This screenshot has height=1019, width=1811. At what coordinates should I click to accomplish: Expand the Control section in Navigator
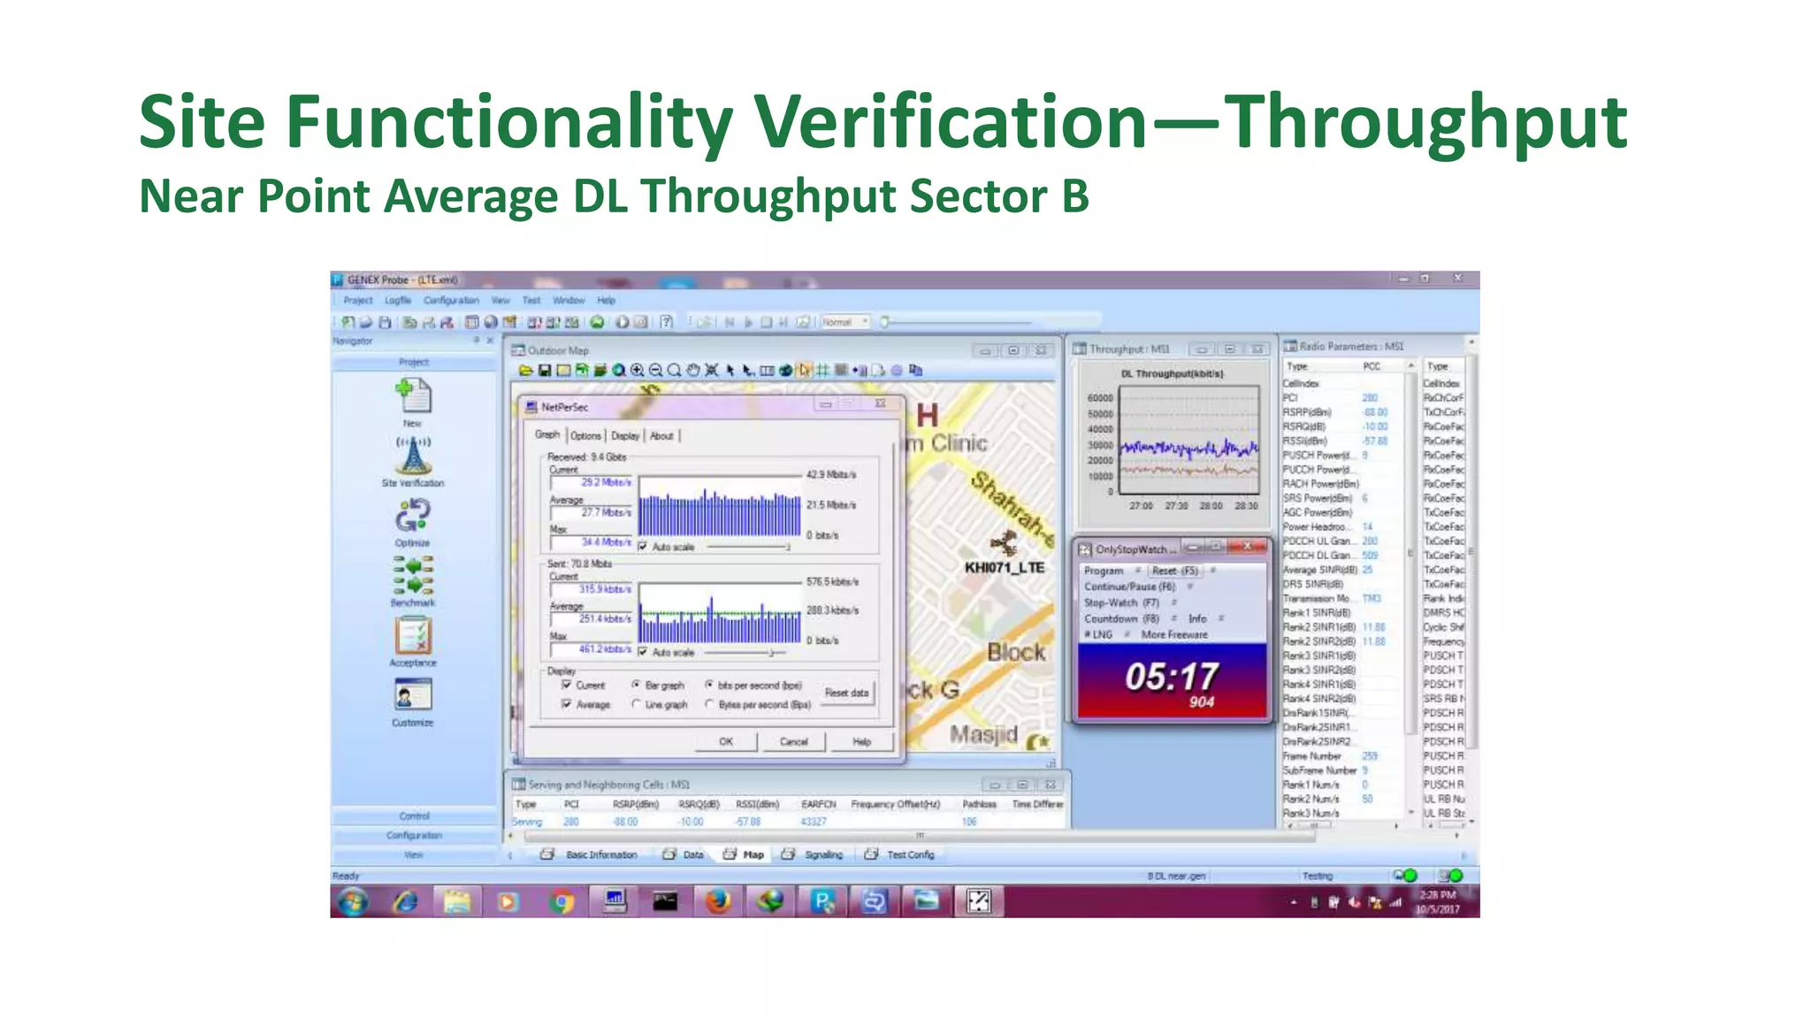pyautogui.click(x=414, y=816)
